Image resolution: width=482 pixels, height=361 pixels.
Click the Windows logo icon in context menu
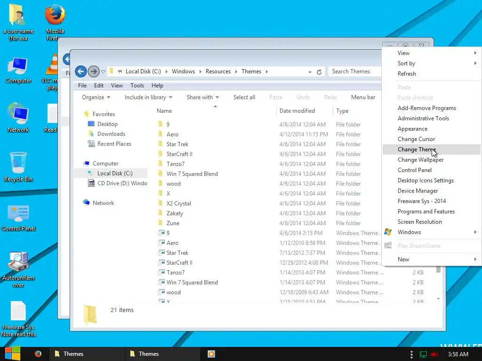[388, 232]
